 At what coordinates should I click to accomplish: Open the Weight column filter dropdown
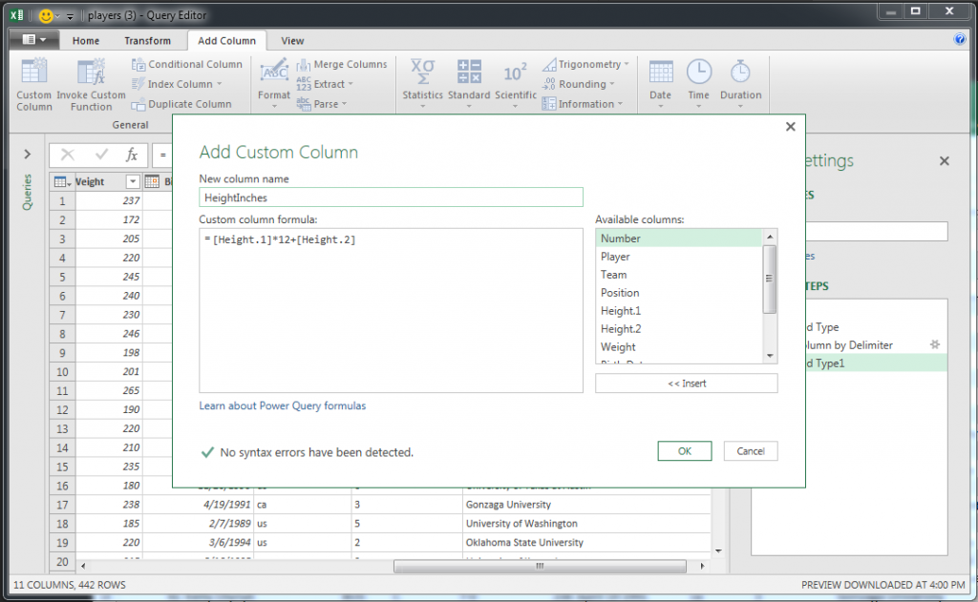133,182
